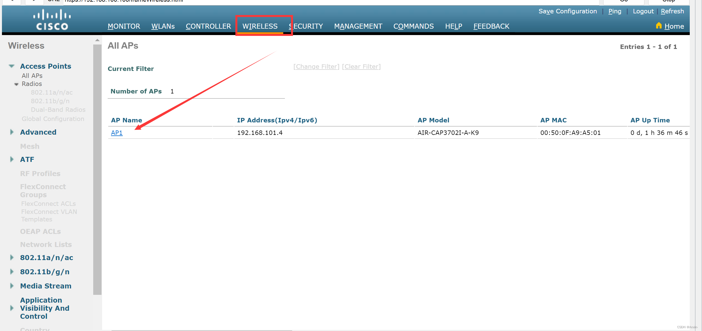Expand Application Visibility And Control arrow
The width and height of the screenshot is (702, 331).
coord(12,308)
